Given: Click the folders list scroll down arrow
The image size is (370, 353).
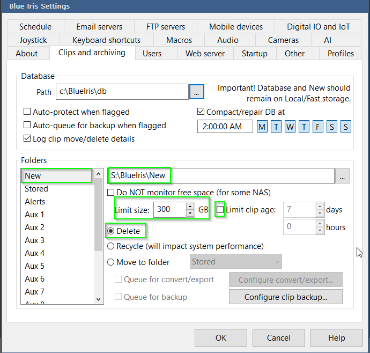Looking at the screenshot, I should (99, 299).
